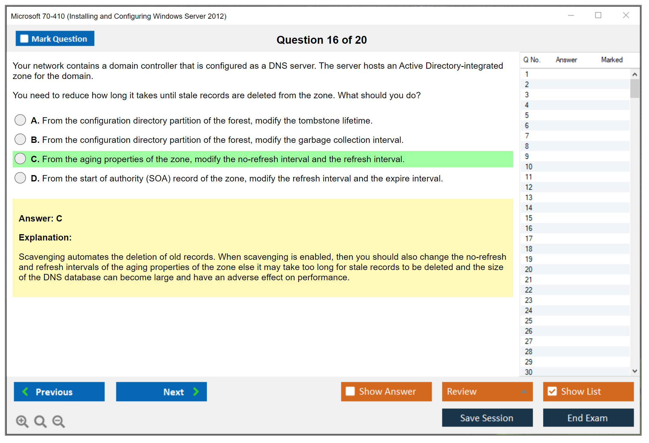Jump to question 17 in list
The width and height of the screenshot is (649, 443).
pos(529,238)
